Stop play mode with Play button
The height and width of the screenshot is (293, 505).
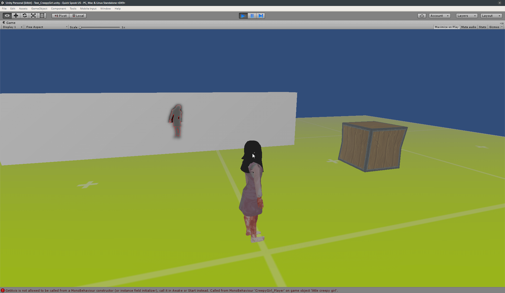point(243,16)
